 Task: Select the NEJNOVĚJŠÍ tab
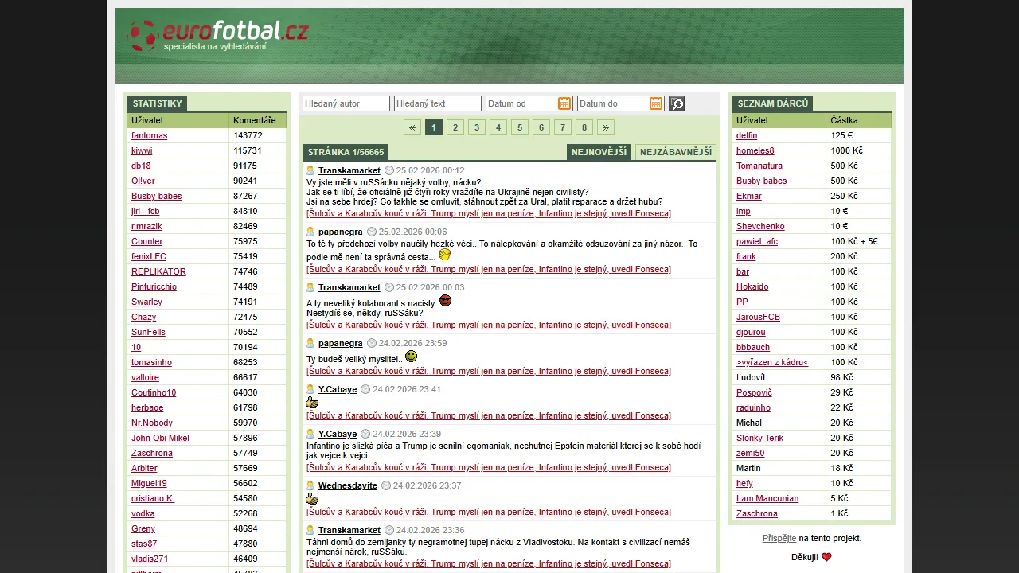[x=599, y=151]
